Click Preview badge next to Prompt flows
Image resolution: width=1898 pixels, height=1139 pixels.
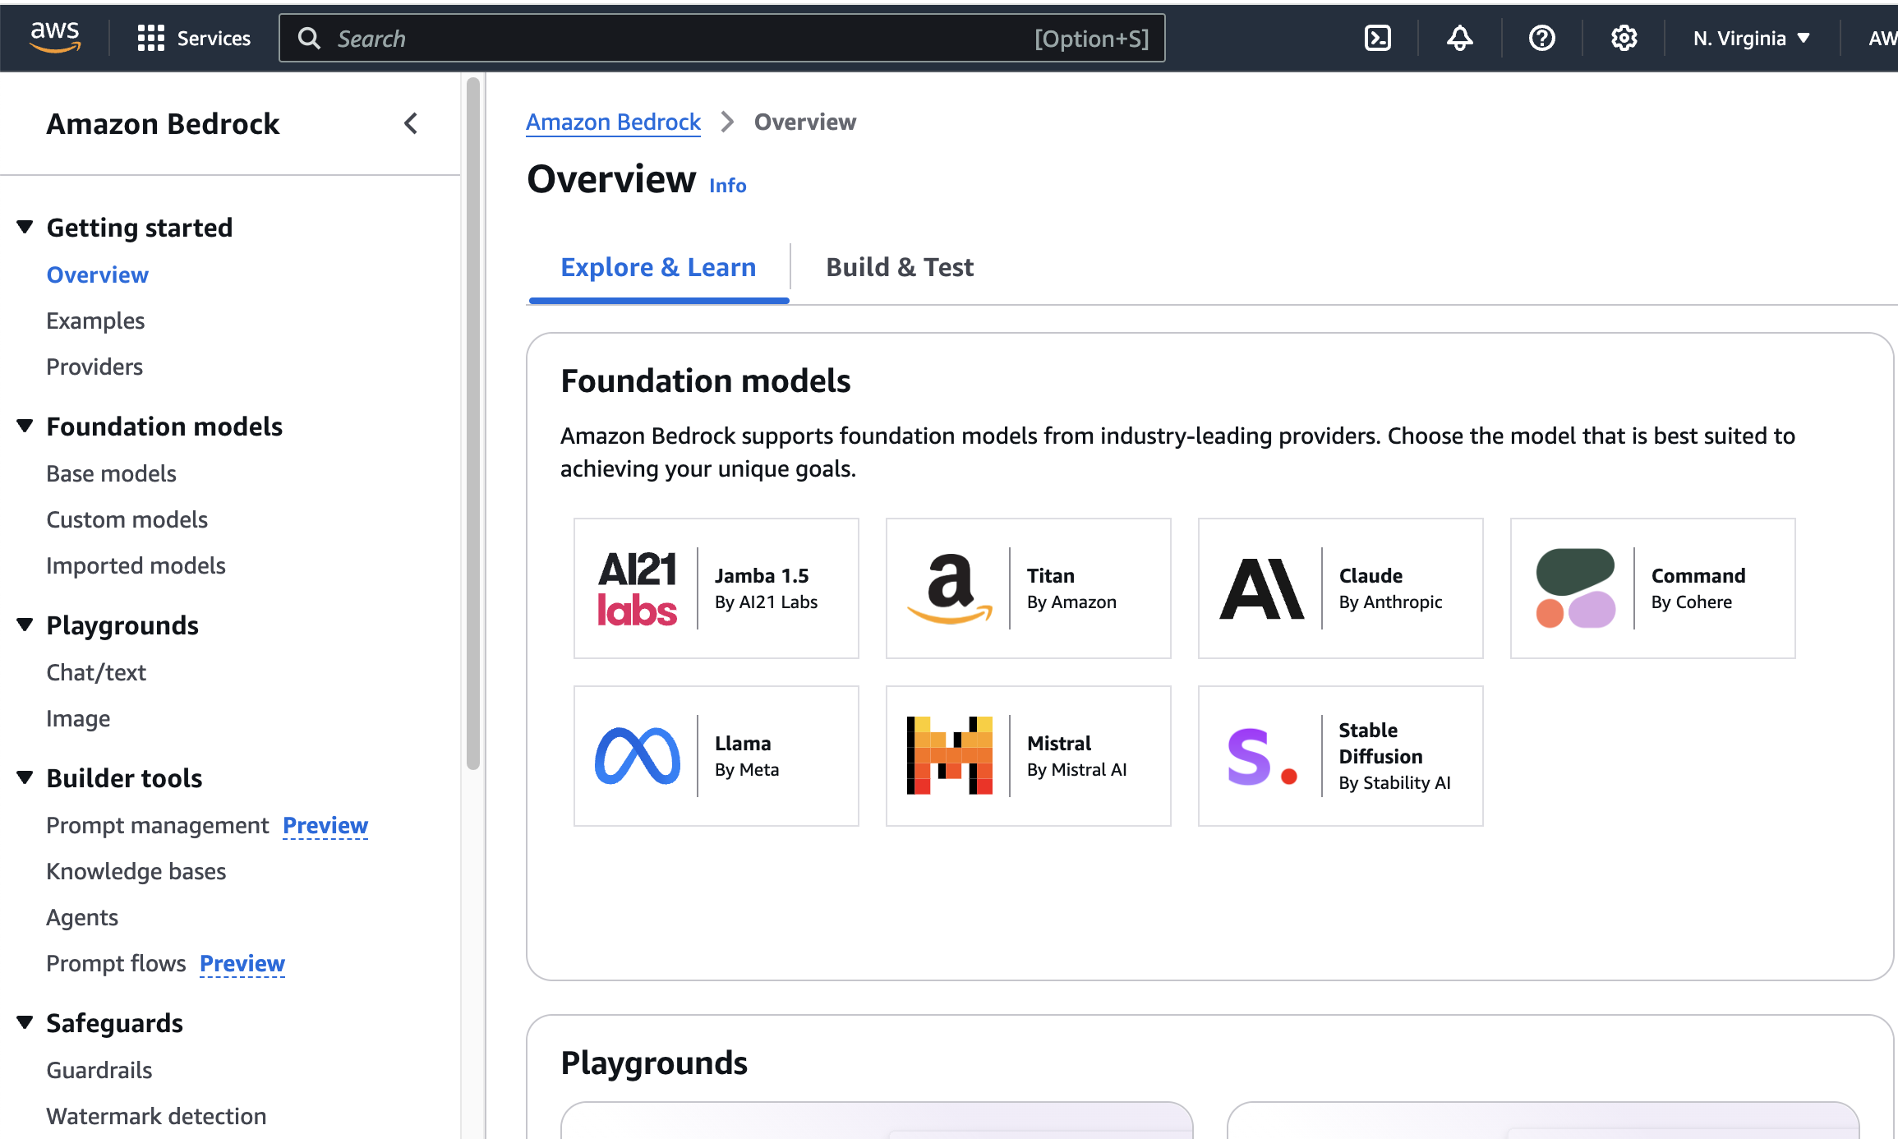(242, 963)
